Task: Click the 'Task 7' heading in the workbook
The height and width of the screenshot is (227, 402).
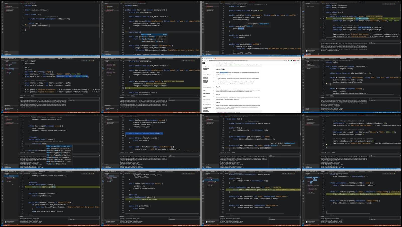Action: [218, 87]
